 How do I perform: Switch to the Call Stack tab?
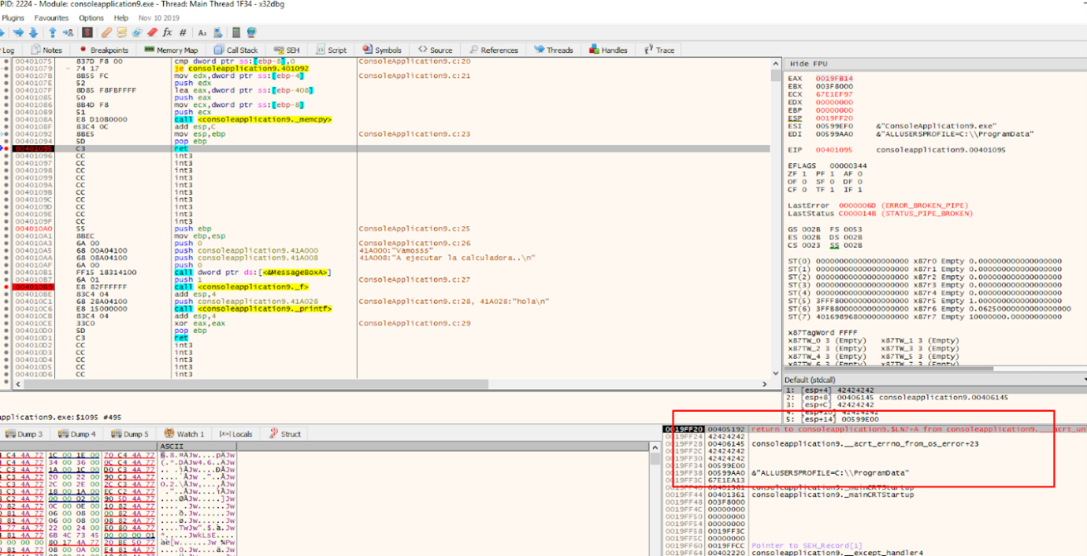pyautogui.click(x=236, y=50)
